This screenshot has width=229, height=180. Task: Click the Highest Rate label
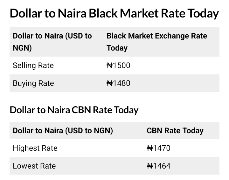pos(35,148)
